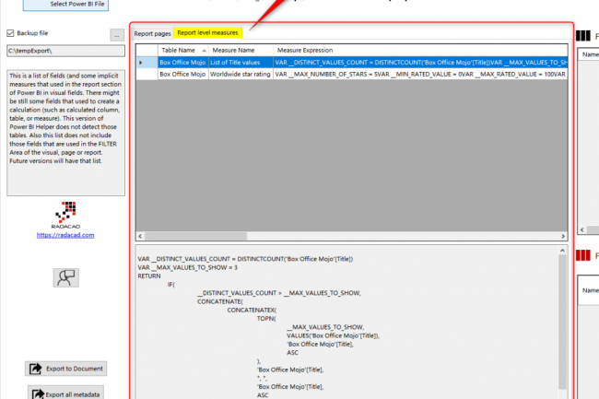Click the expression box vertical scrollbar thumb
The image size is (599, 399).
pyautogui.click(x=562, y=322)
